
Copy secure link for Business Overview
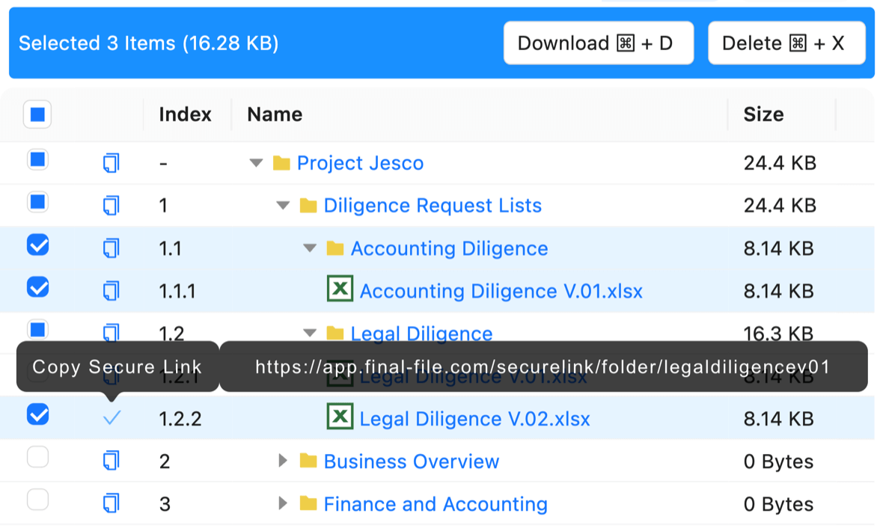pyautogui.click(x=111, y=461)
